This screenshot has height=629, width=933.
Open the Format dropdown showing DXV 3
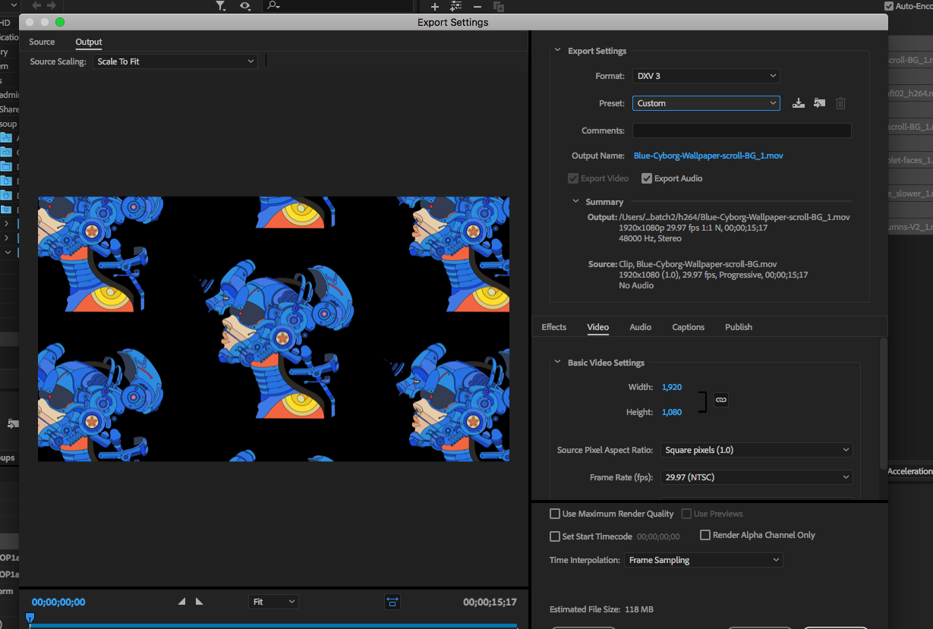(x=705, y=76)
